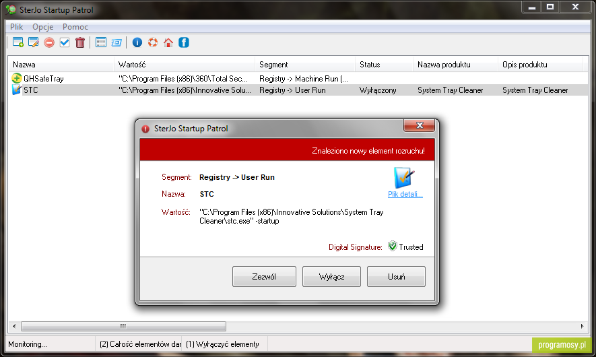
Task: Click the Innovative Solu... path value cell
Action: tap(185, 90)
